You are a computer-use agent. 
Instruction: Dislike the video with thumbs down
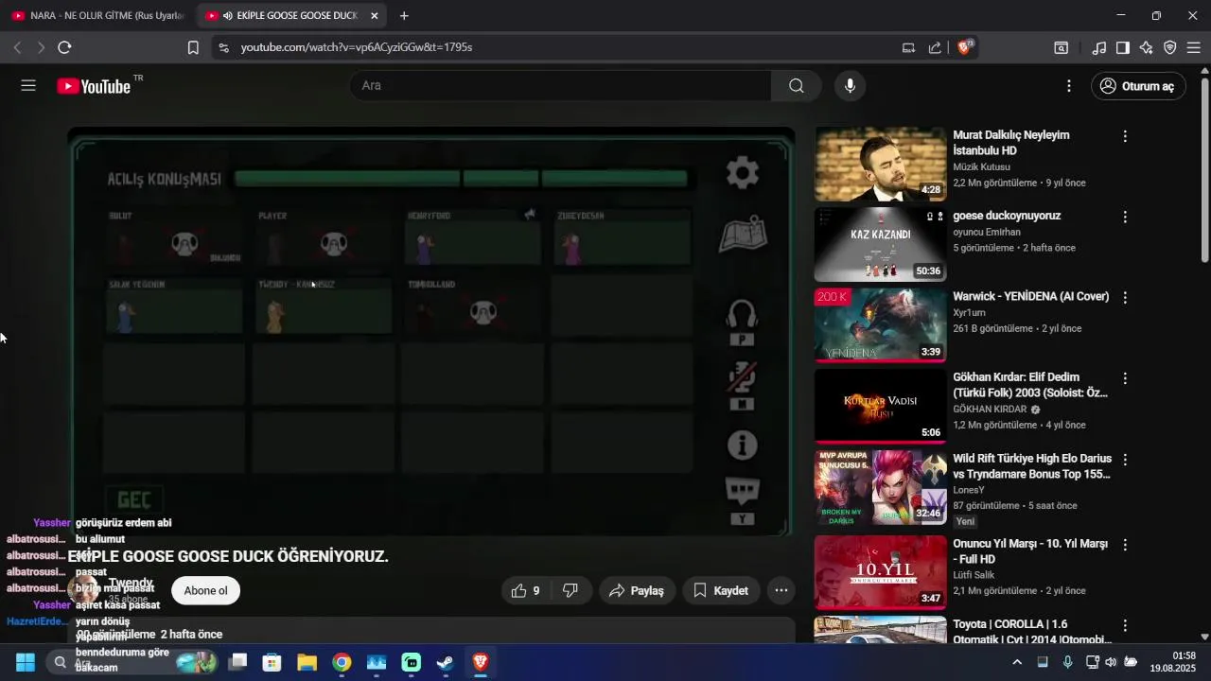coord(570,590)
